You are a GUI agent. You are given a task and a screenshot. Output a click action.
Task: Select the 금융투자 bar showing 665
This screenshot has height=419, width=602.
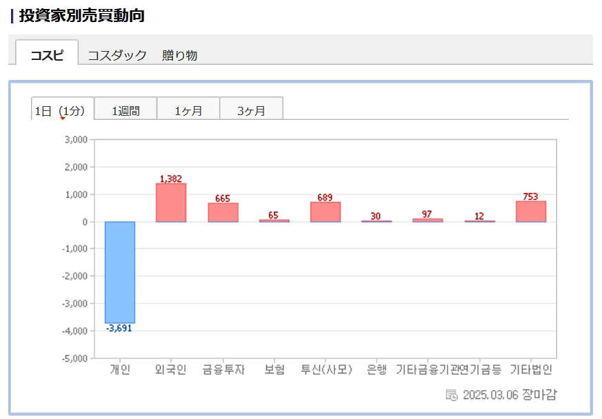pyautogui.click(x=223, y=212)
